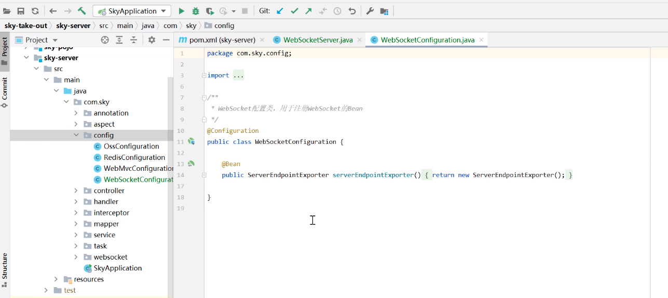The image size is (668, 298).
Task: Click the @Configuration annotation in editor
Action: 233,131
